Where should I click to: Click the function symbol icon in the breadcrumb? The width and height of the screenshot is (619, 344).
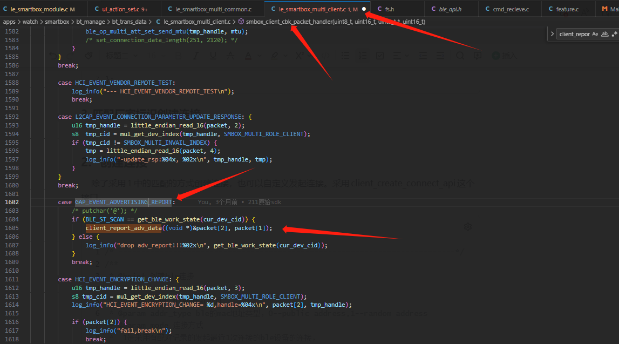(x=241, y=22)
